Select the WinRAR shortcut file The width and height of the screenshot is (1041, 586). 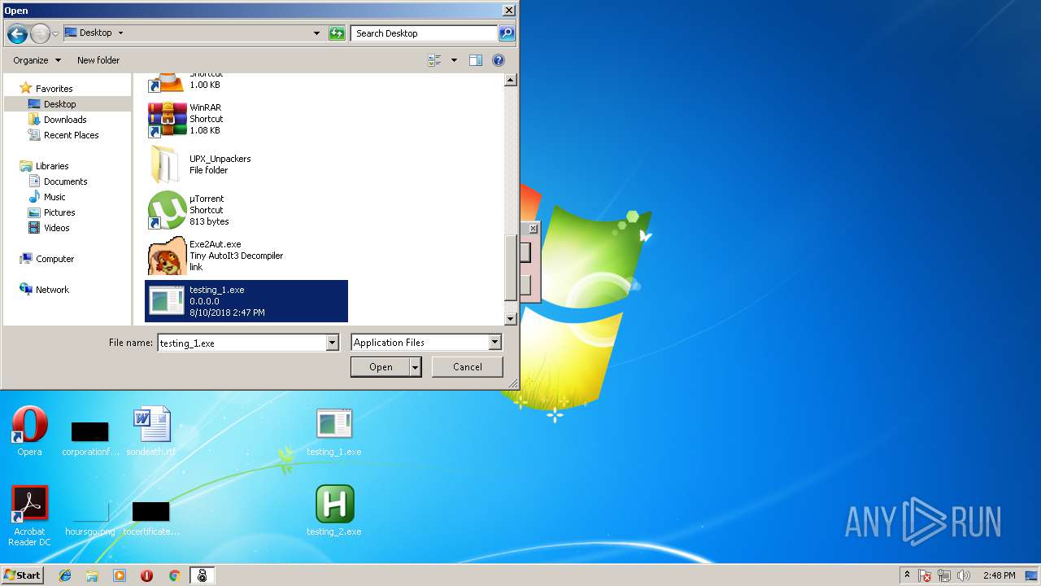[246, 119]
